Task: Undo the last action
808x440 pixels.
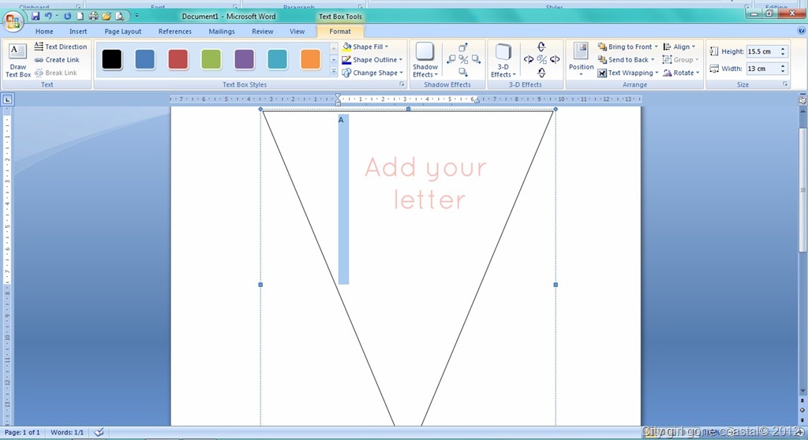Action: click(x=48, y=17)
